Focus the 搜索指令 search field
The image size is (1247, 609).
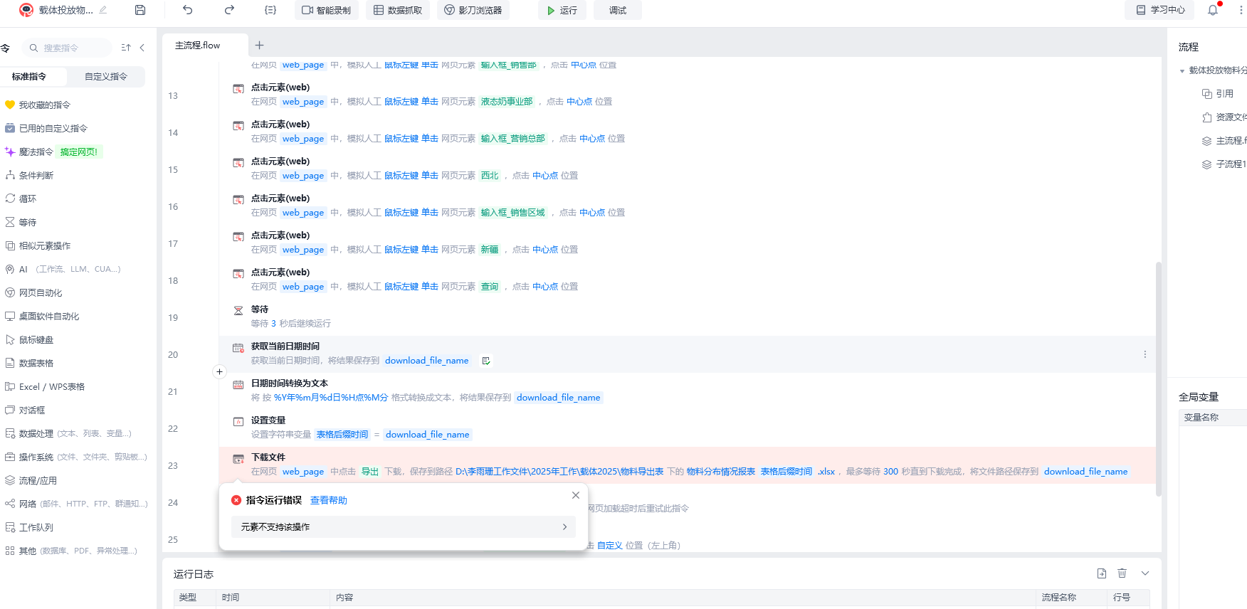coord(68,48)
